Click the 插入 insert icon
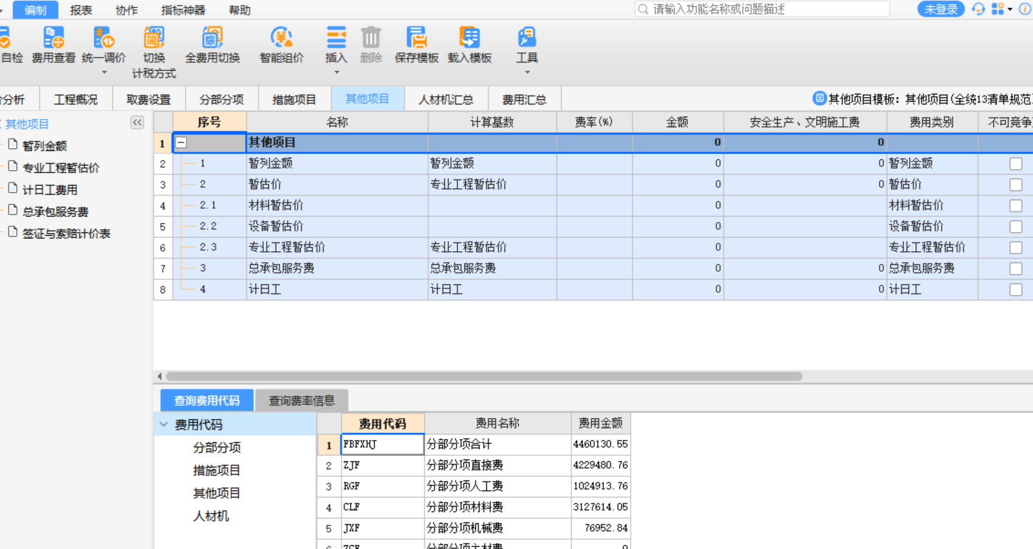The image size is (1033, 549). coord(336,38)
